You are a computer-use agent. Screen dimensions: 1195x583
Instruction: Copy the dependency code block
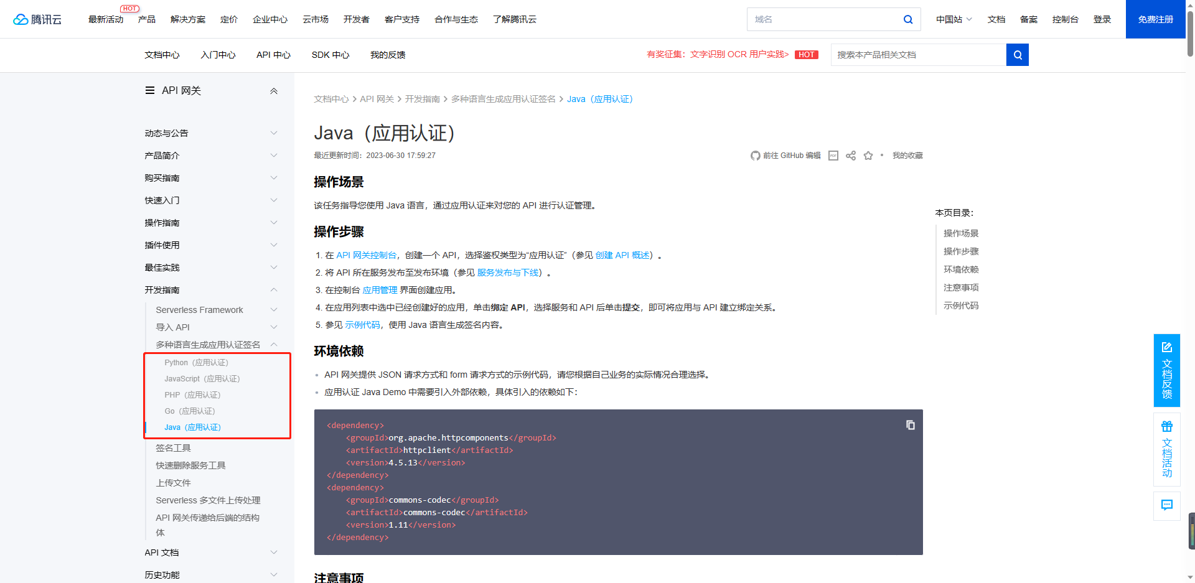[x=911, y=425]
